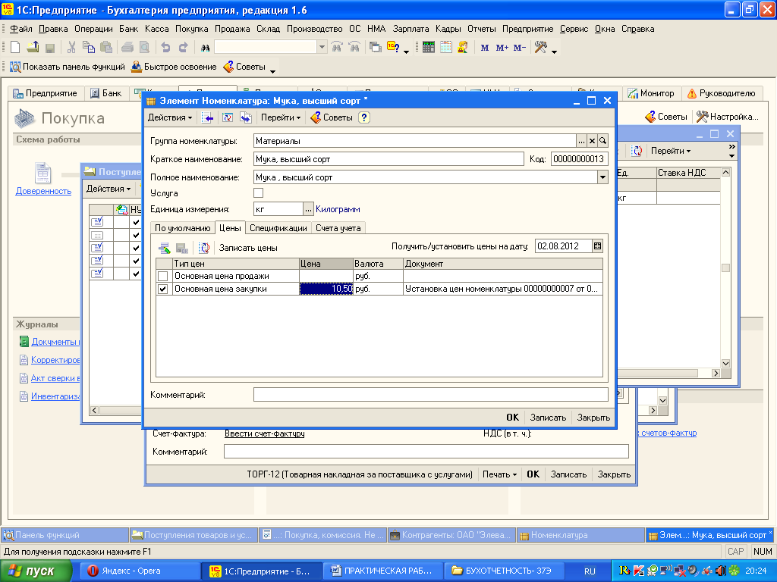Click the binoculars Find icon
The image size is (777, 582).
pyautogui.click(x=205, y=48)
